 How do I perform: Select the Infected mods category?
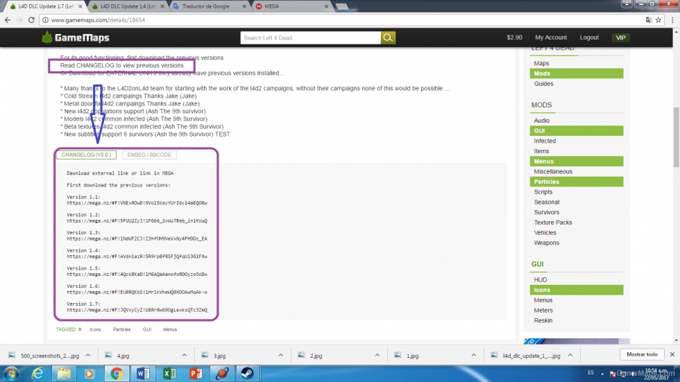545,141
